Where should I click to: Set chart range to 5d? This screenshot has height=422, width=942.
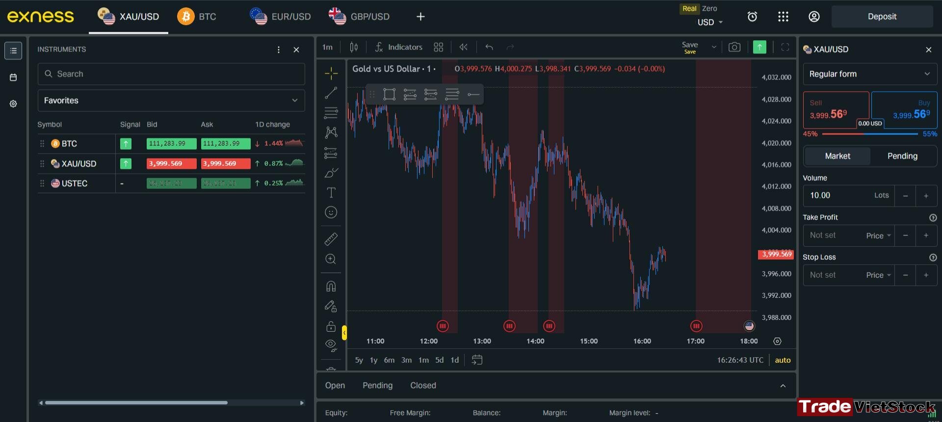[x=439, y=360]
